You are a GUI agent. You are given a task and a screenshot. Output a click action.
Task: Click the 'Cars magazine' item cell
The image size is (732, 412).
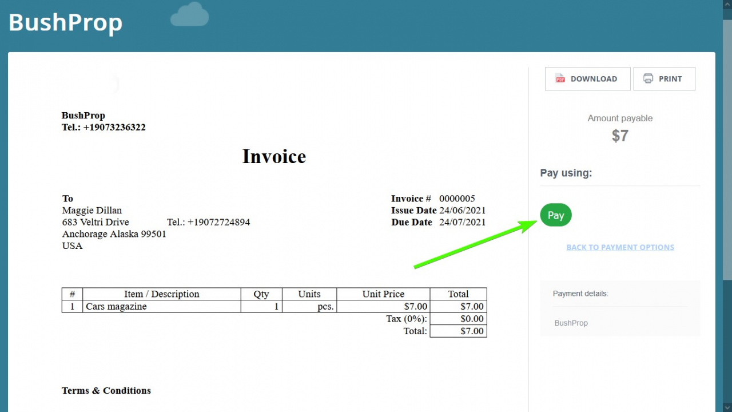(162, 307)
